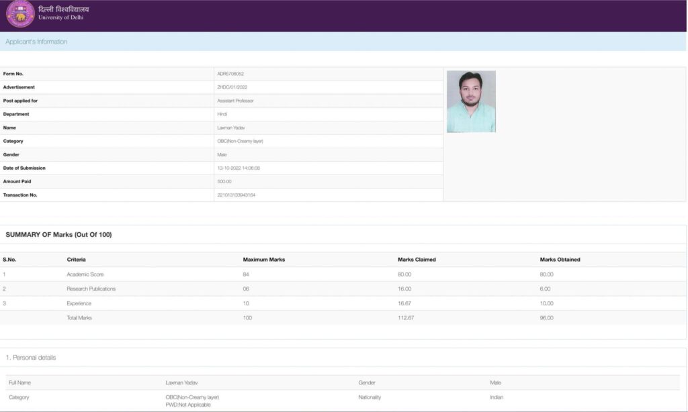
Task: Click the "SUMMARY OF Marks (Out Of 100)" heading
Action: 59,235
